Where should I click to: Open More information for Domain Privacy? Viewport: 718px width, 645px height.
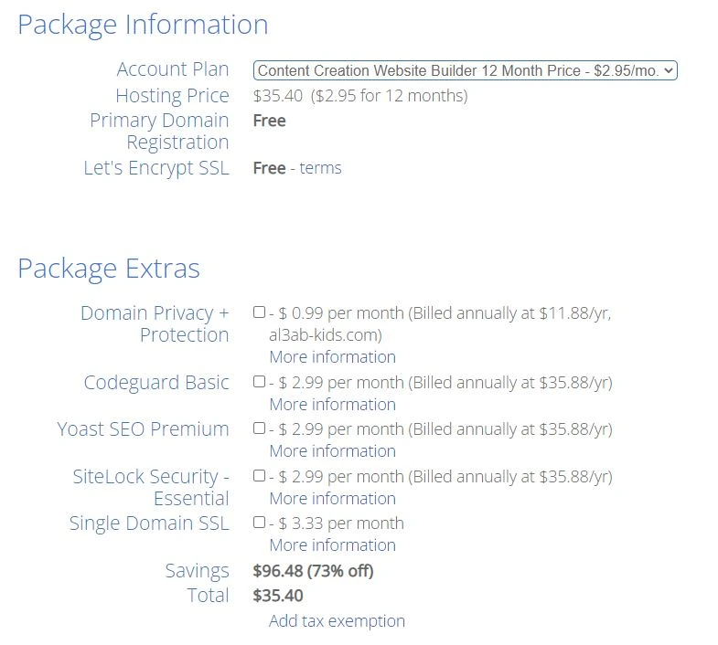332,356
